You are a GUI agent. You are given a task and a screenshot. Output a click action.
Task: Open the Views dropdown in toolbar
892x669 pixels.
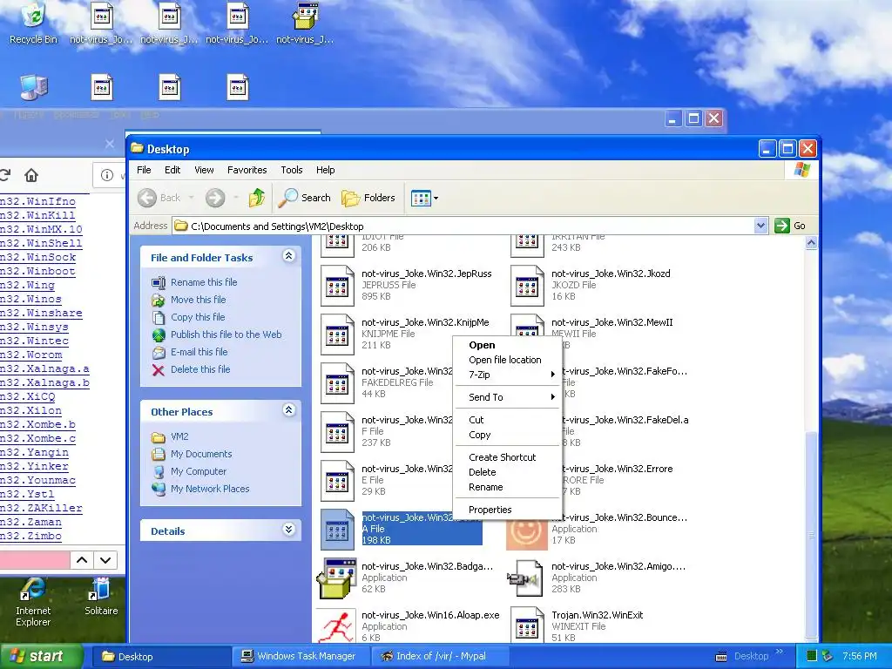(424, 198)
